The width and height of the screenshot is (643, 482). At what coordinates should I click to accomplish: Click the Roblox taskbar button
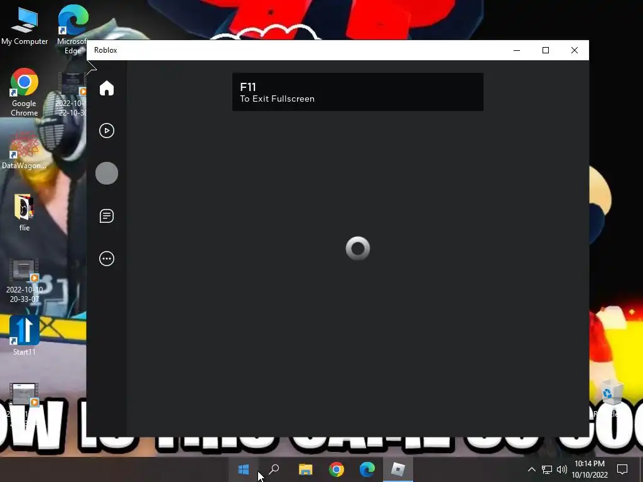click(397, 469)
